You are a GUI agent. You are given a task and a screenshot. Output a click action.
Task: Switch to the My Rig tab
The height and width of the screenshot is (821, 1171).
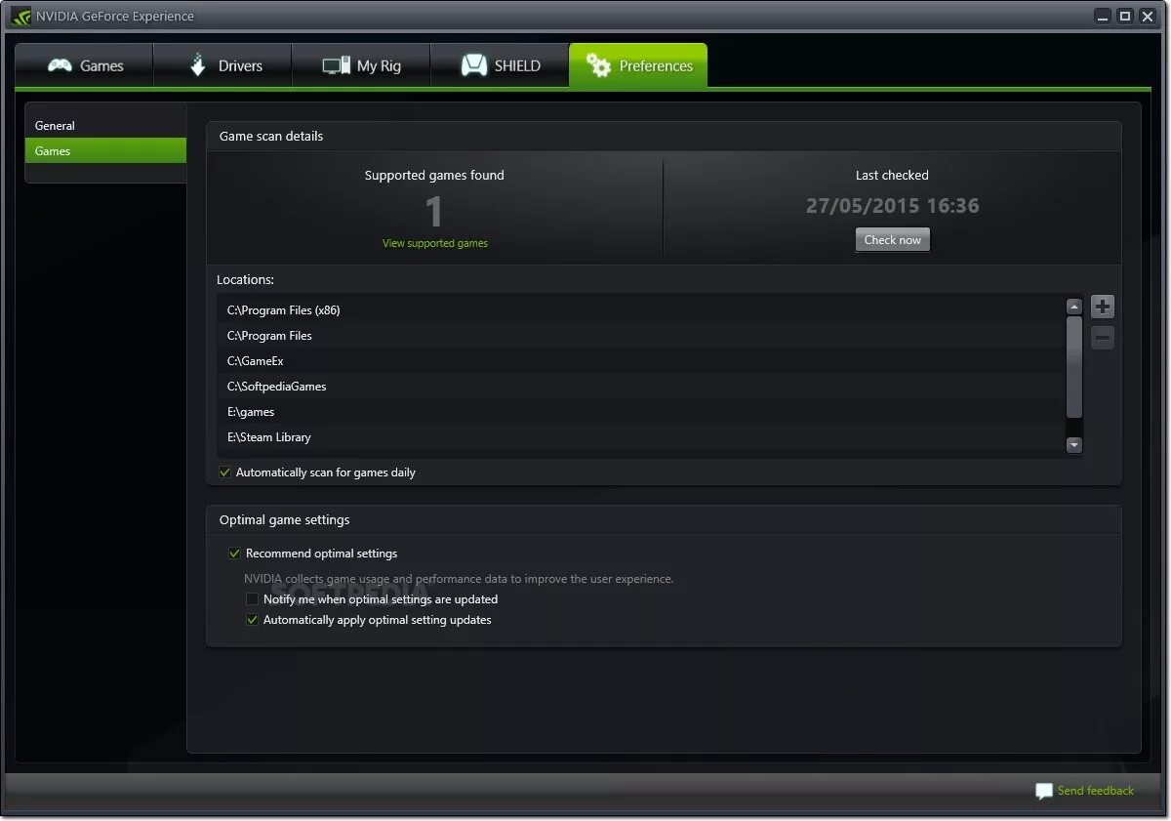pos(361,65)
